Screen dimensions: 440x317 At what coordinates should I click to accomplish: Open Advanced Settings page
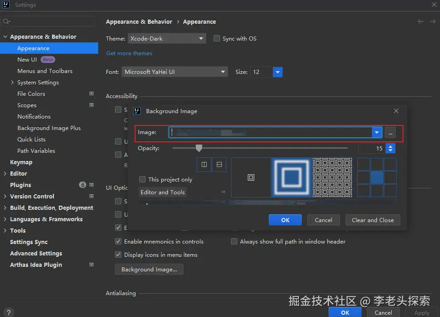pyautogui.click(x=36, y=253)
